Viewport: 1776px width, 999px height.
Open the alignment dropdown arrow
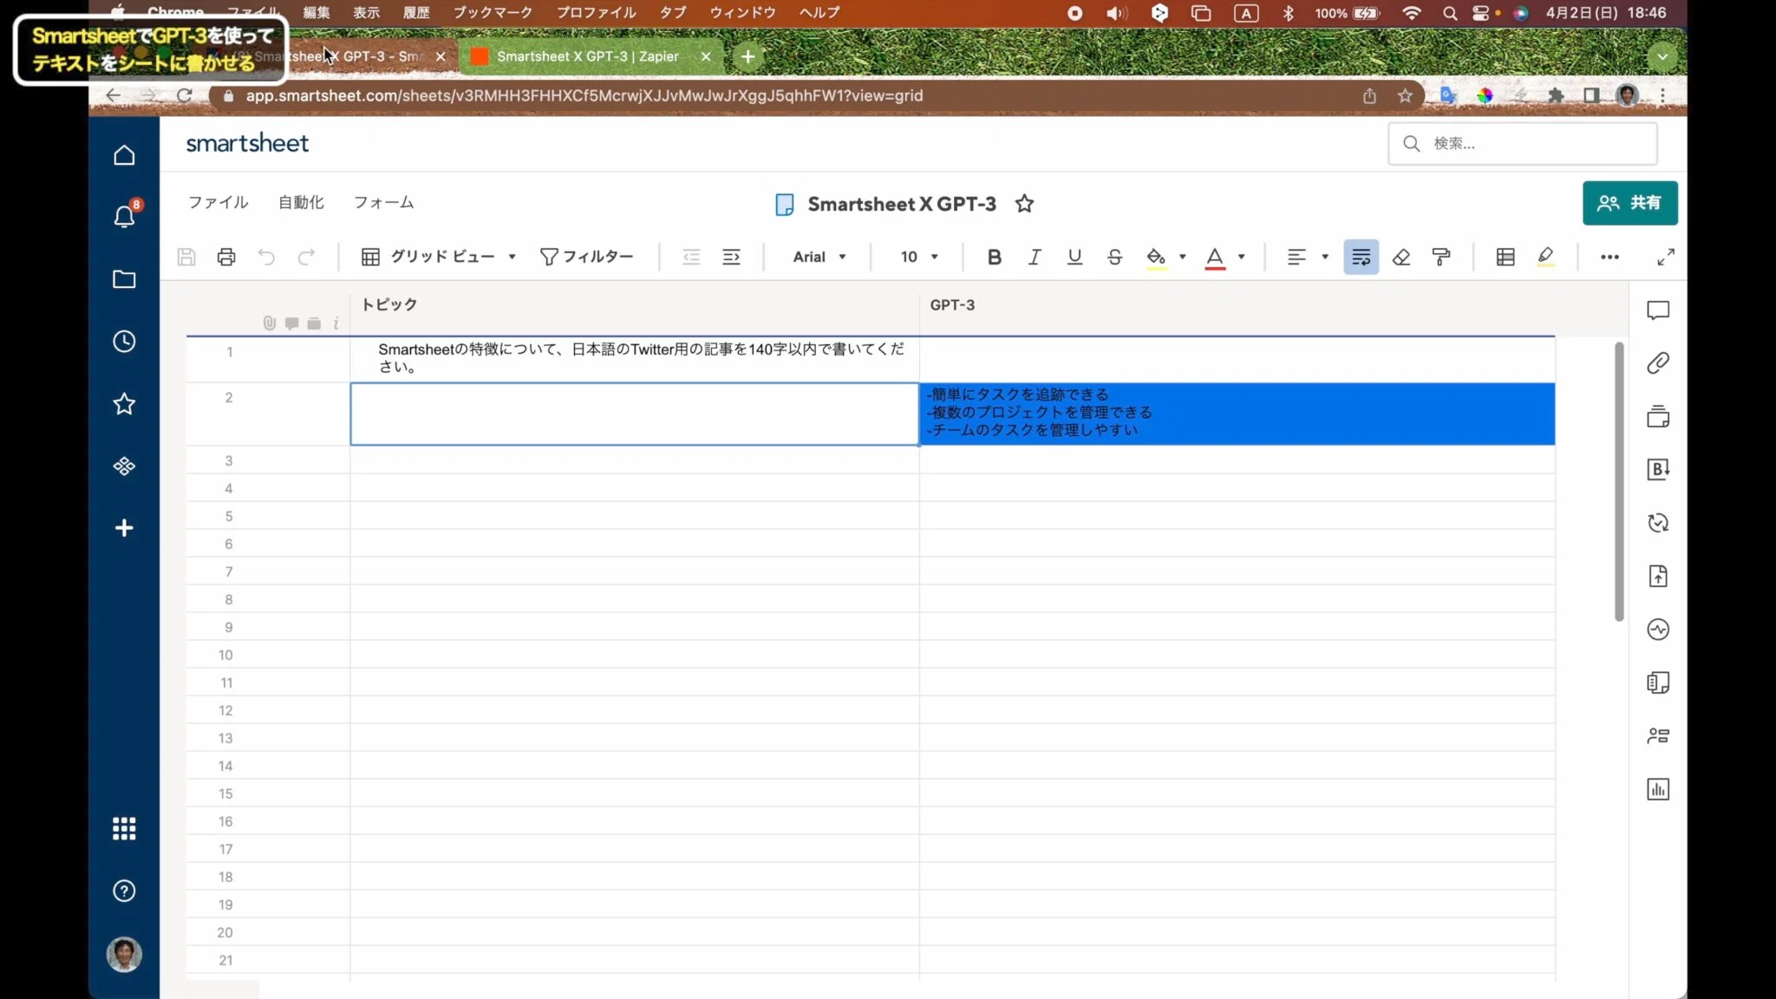click(x=1324, y=257)
